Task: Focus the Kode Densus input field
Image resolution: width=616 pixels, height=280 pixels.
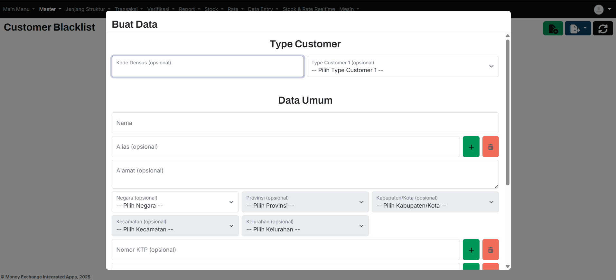Action: (x=208, y=67)
